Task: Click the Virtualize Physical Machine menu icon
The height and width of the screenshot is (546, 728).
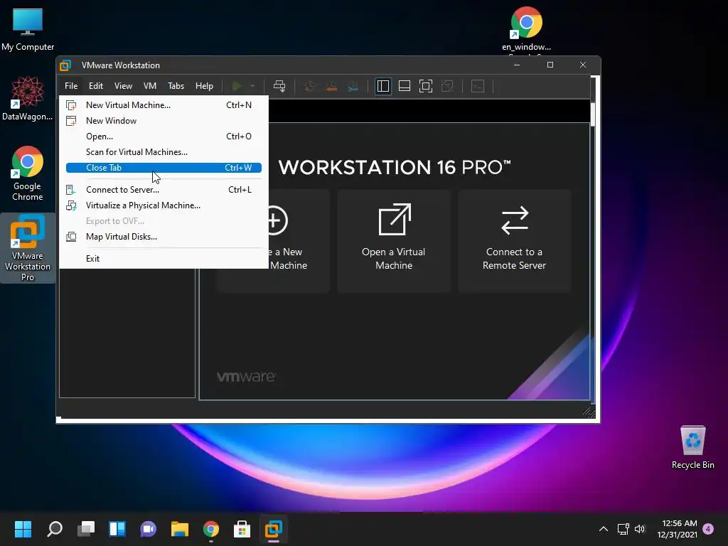Action: [x=71, y=205]
